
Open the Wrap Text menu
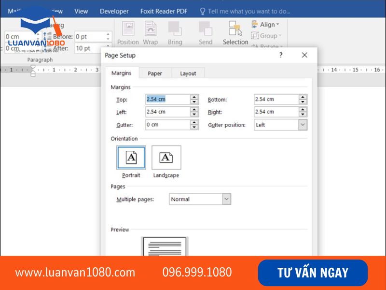(x=151, y=33)
